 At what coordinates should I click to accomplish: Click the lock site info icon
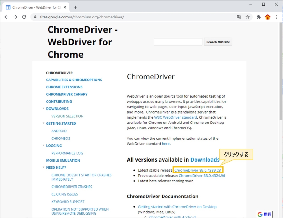click(35, 17)
